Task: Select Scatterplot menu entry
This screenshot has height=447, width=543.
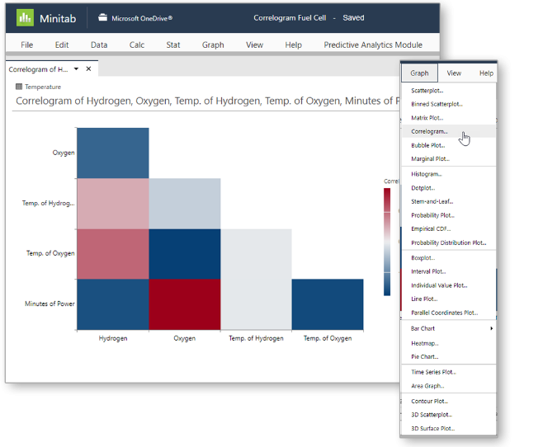Action: [x=427, y=91]
